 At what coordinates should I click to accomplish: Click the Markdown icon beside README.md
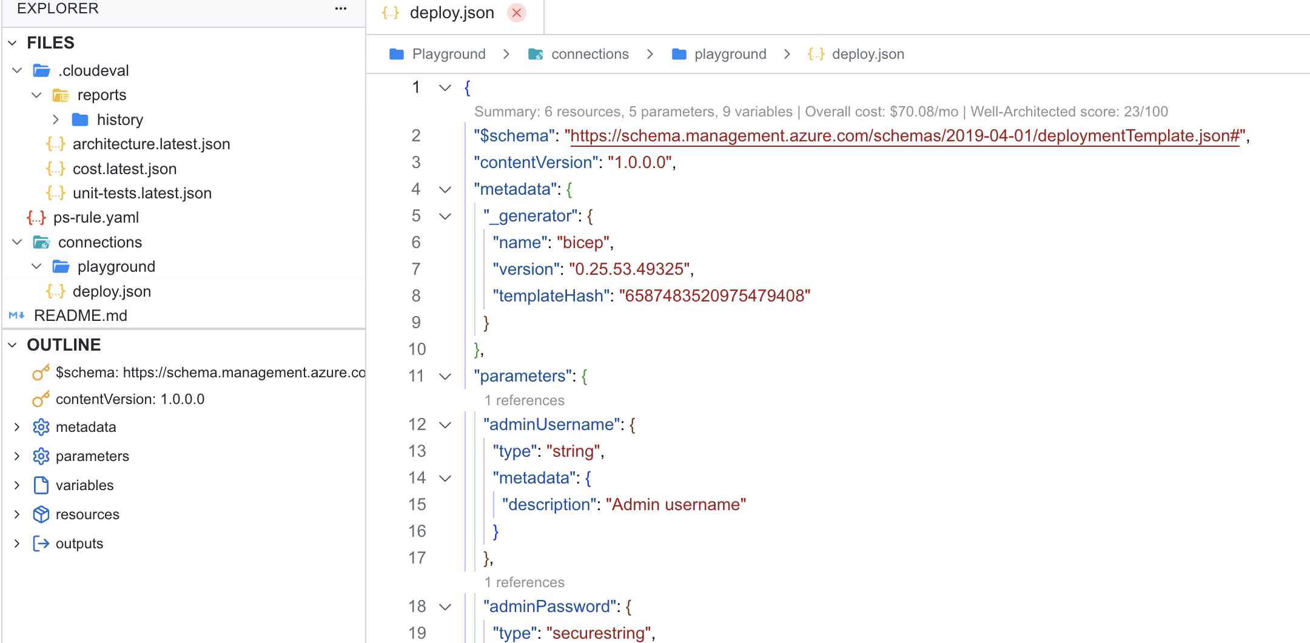[x=16, y=315]
